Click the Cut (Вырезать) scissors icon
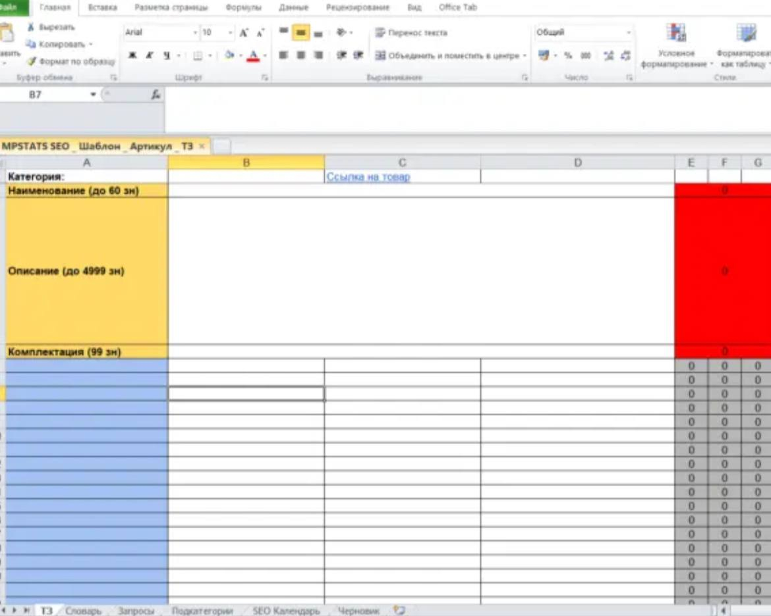The height and width of the screenshot is (616, 771). click(31, 27)
